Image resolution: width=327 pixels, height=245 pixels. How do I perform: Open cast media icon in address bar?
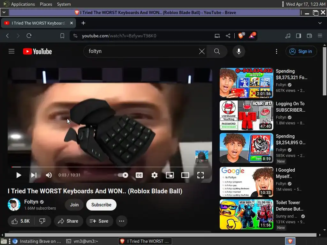217,36
